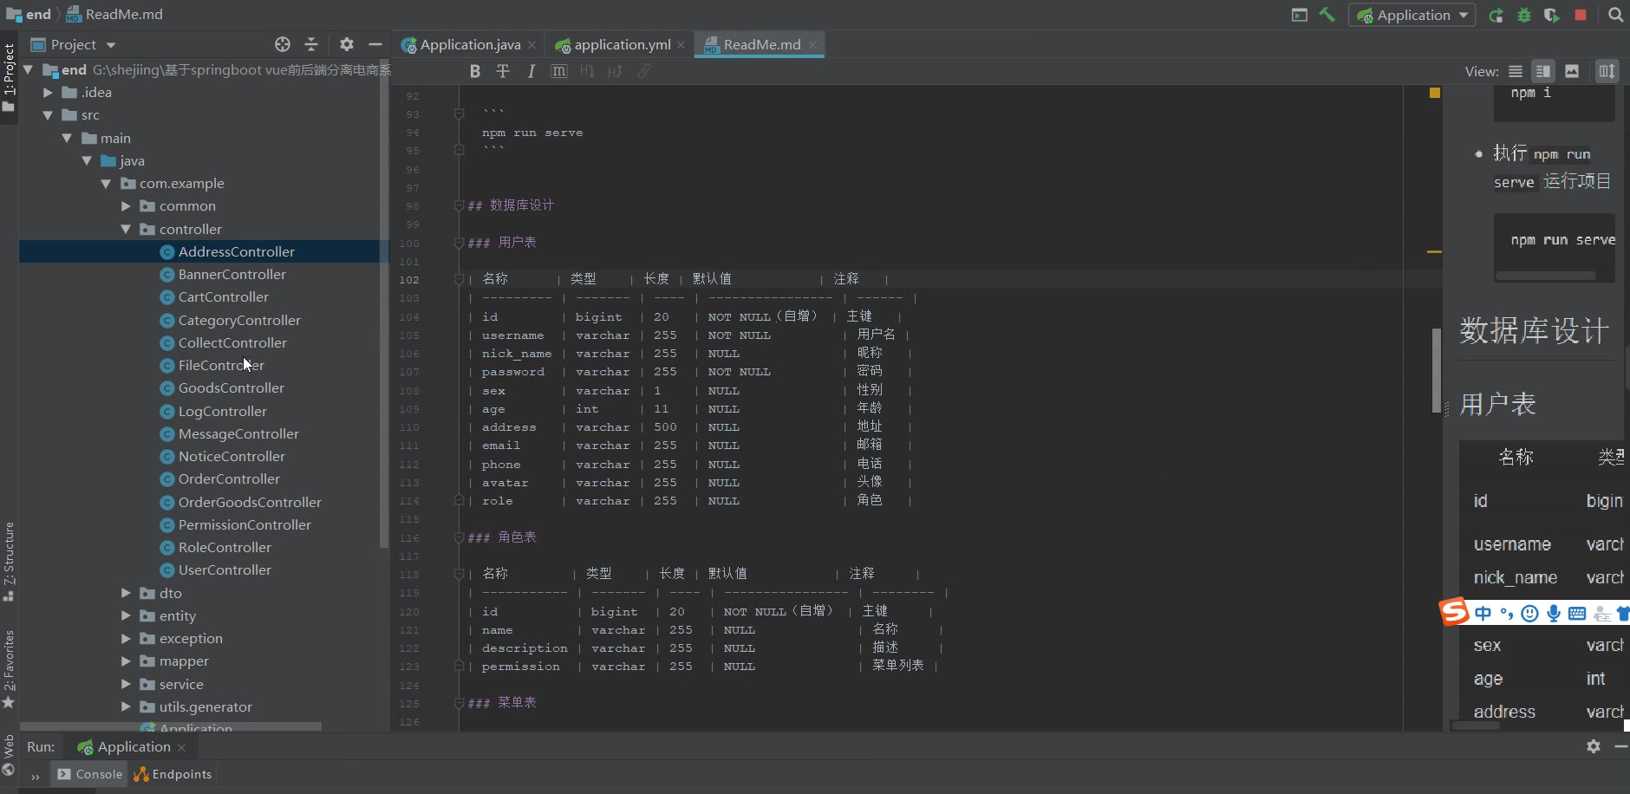Open the Web side tool tab
Image resolution: width=1630 pixels, height=794 pixels.
point(9,755)
